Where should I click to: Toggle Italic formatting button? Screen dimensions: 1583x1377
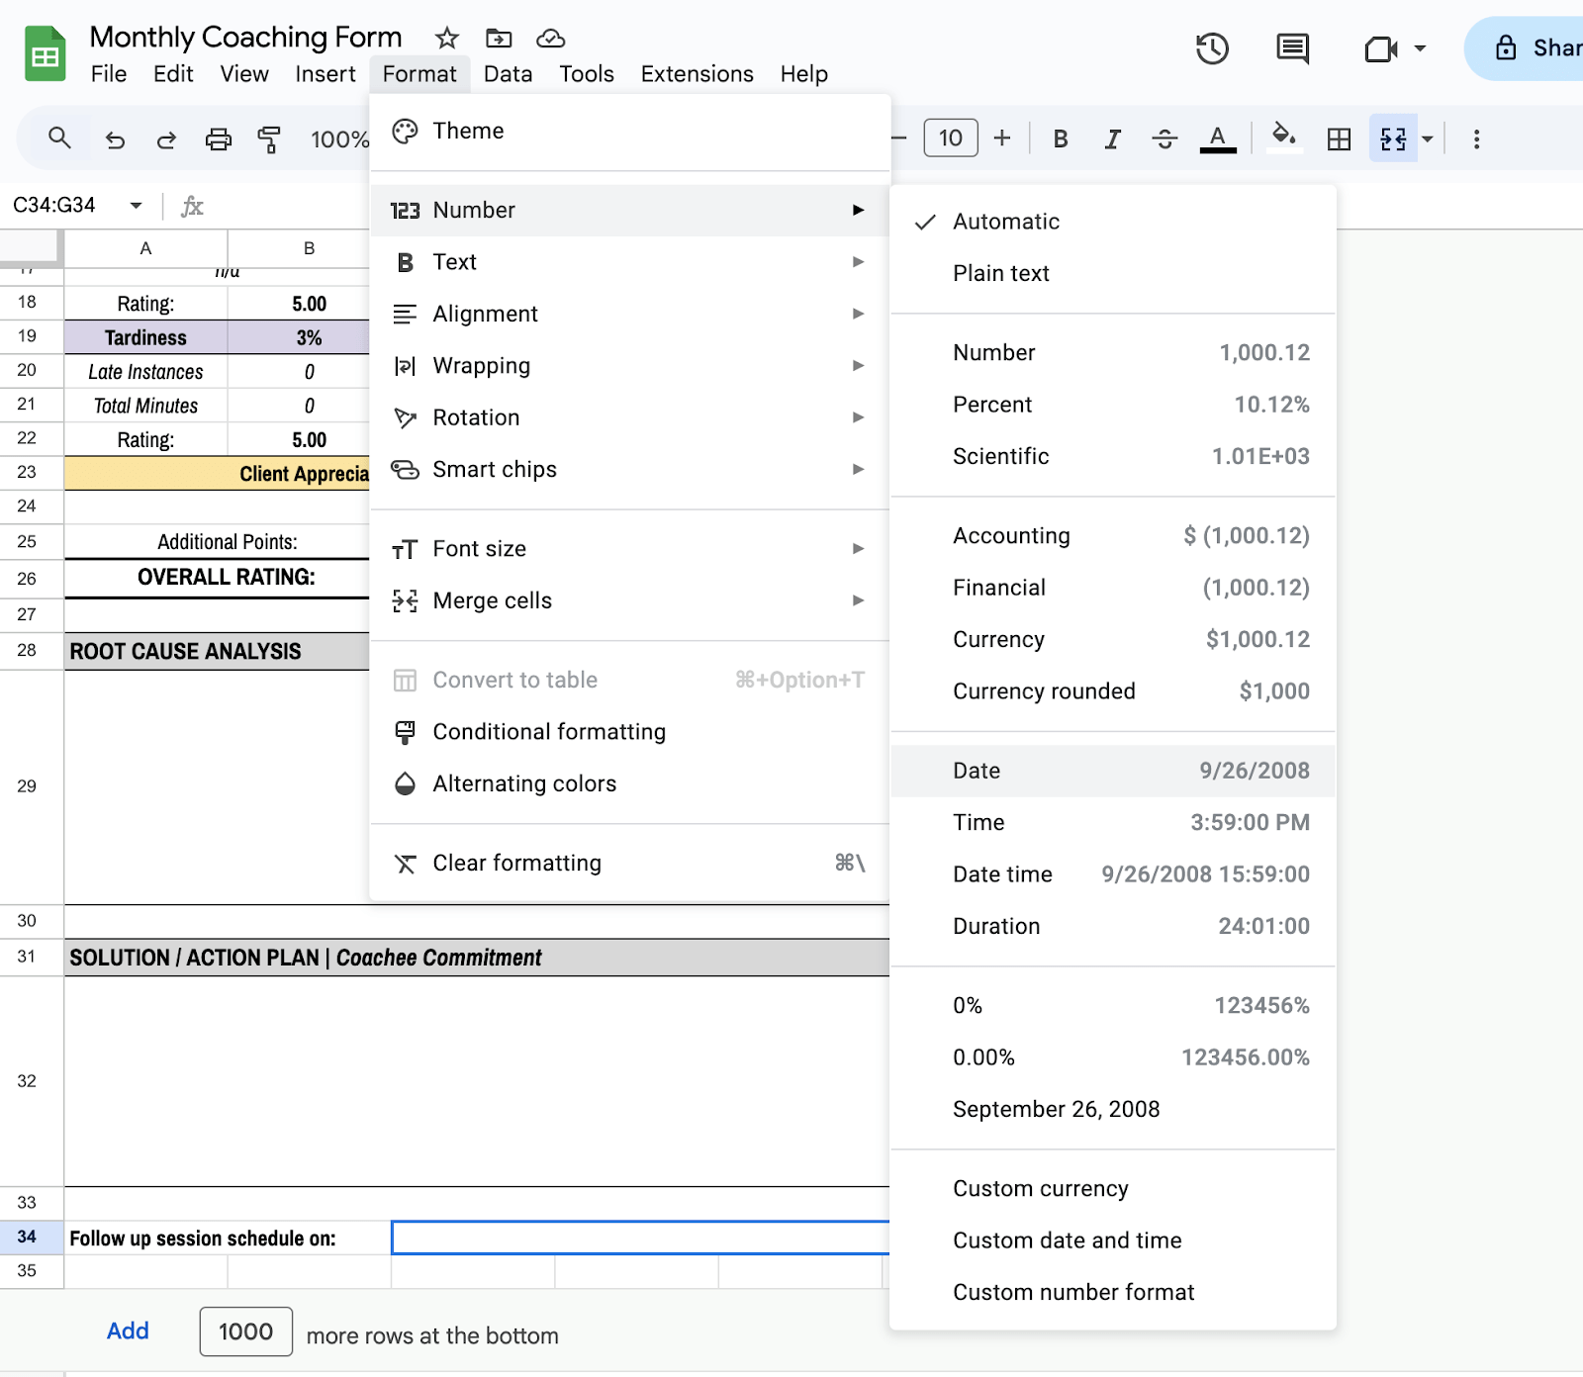click(x=1112, y=139)
